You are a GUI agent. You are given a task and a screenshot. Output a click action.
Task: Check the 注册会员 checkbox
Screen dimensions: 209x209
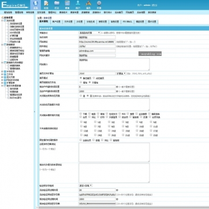click(81, 140)
